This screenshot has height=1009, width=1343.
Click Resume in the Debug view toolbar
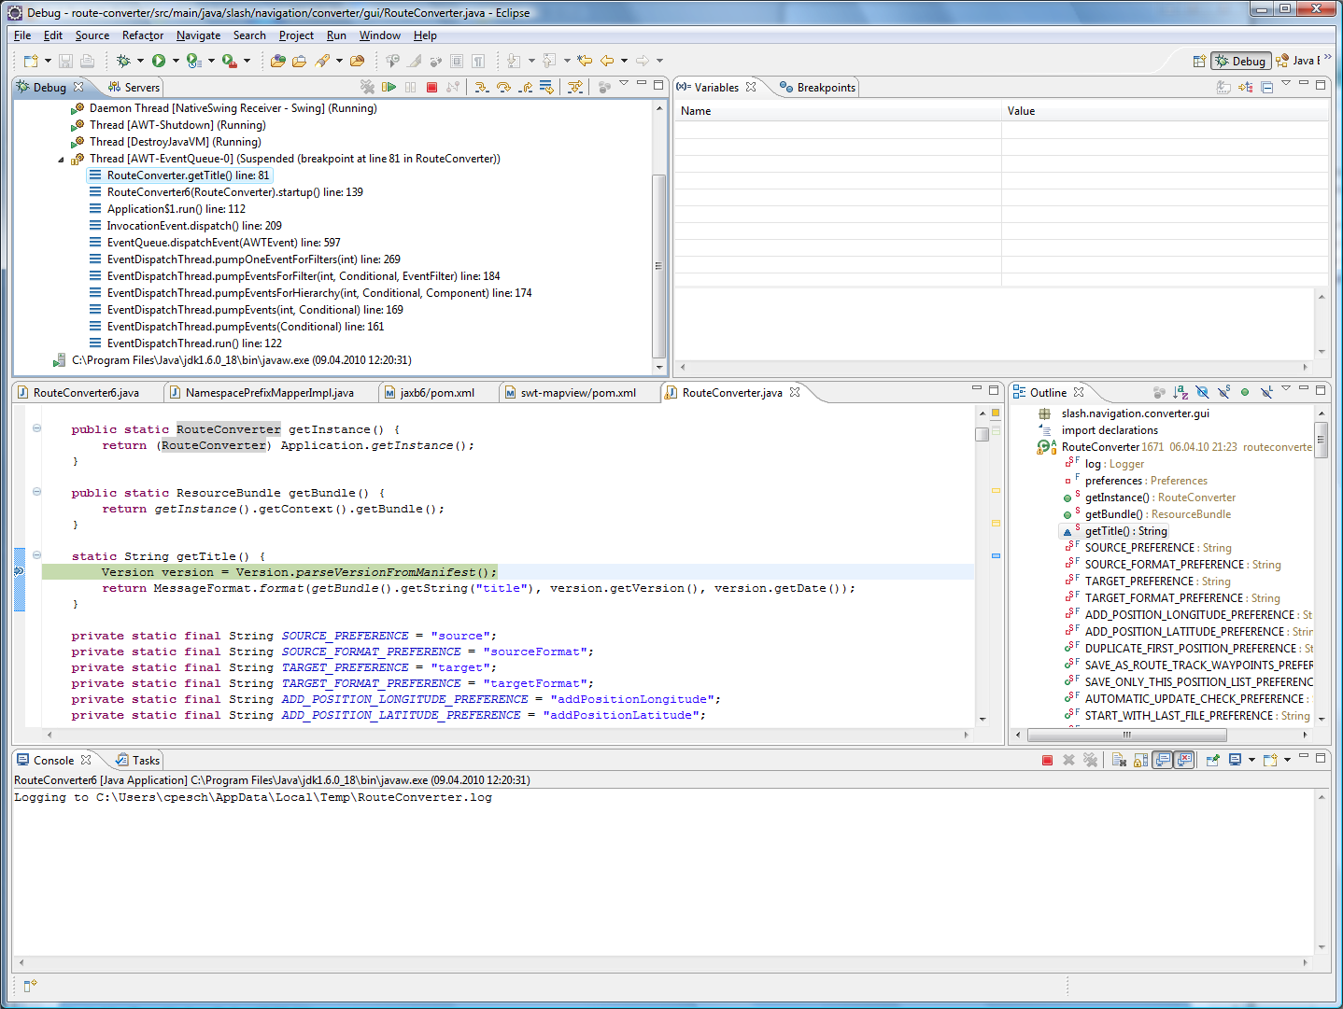point(389,87)
